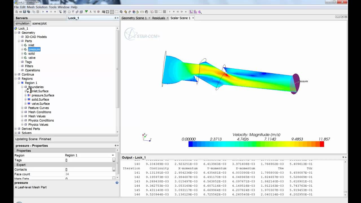Select the solid.Surface boundary
361x203 pixels.
tap(40, 100)
